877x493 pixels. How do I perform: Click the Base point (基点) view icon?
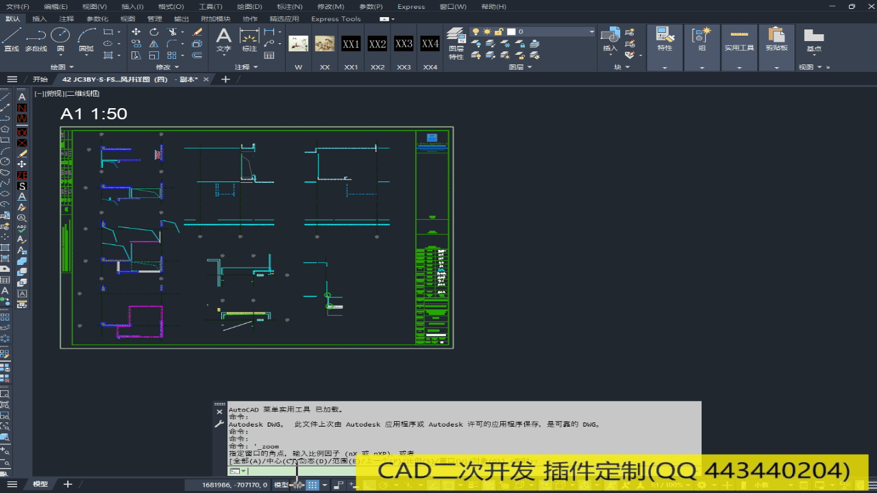pyautogui.click(x=813, y=40)
